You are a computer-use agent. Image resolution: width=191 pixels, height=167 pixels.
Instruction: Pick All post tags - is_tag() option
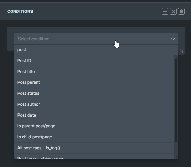94,148
